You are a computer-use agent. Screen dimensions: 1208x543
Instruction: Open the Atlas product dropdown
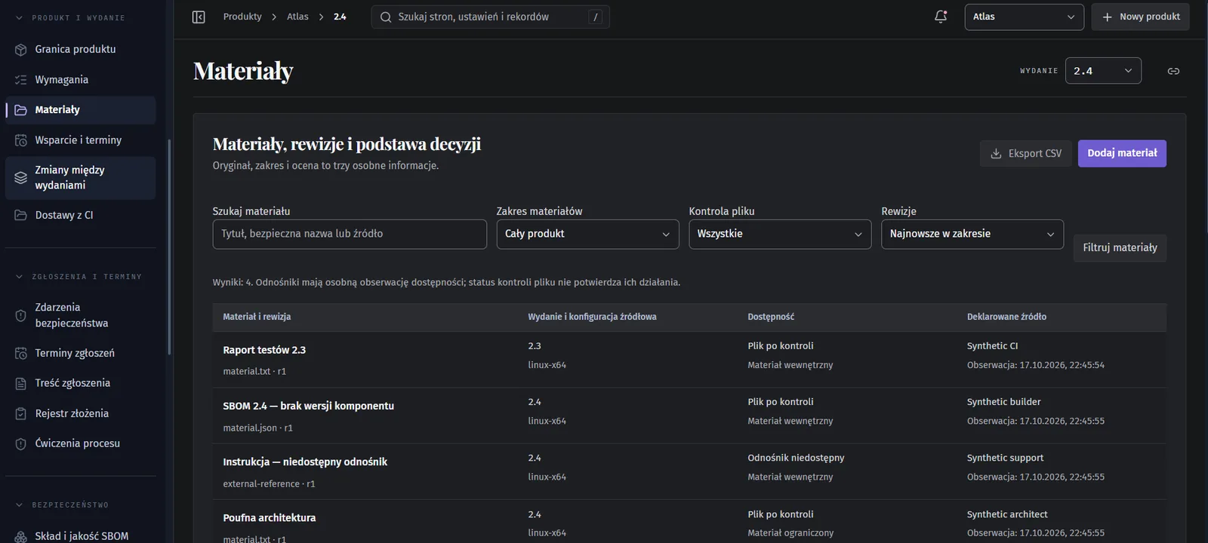click(1024, 17)
